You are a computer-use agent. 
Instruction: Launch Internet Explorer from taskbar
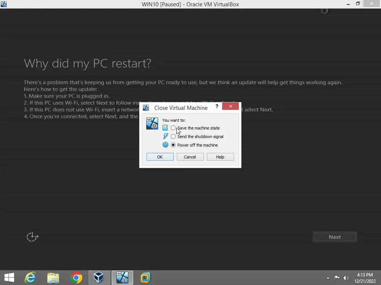click(30, 278)
